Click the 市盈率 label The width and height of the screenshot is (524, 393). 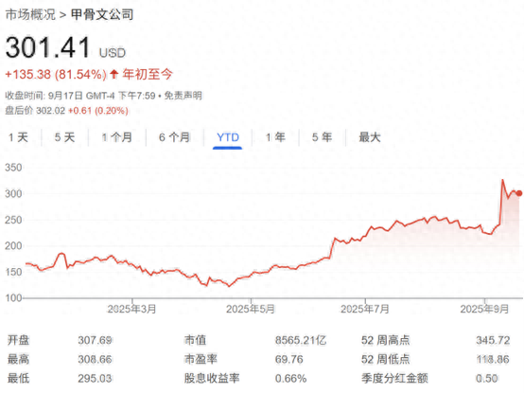tap(201, 359)
